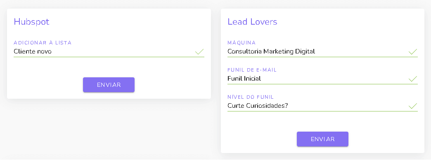Click Enviar in the Lead Lovers card
Image resolution: width=431 pixels, height=160 pixels.
pyautogui.click(x=322, y=139)
